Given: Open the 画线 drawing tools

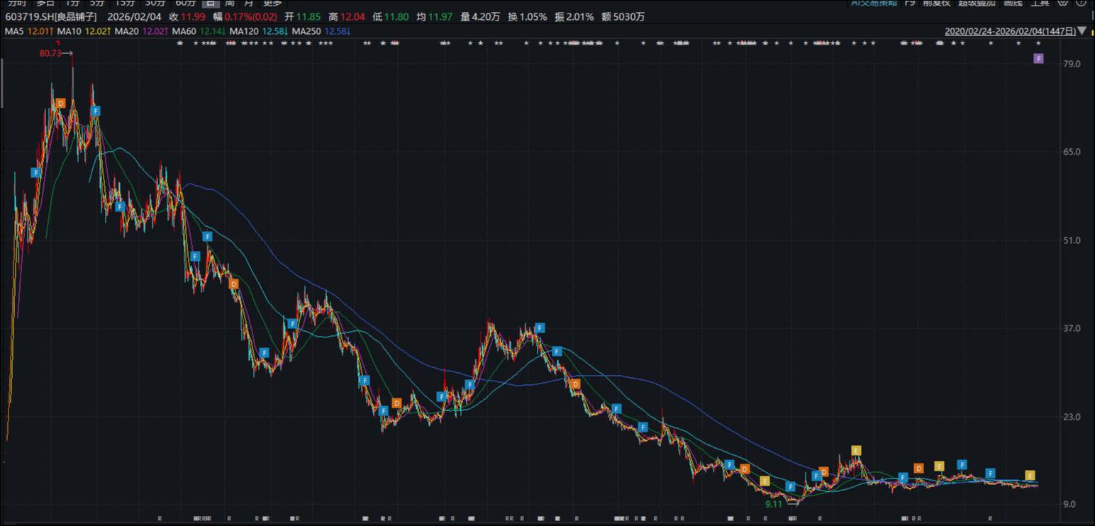Looking at the screenshot, I should [1013, 3].
